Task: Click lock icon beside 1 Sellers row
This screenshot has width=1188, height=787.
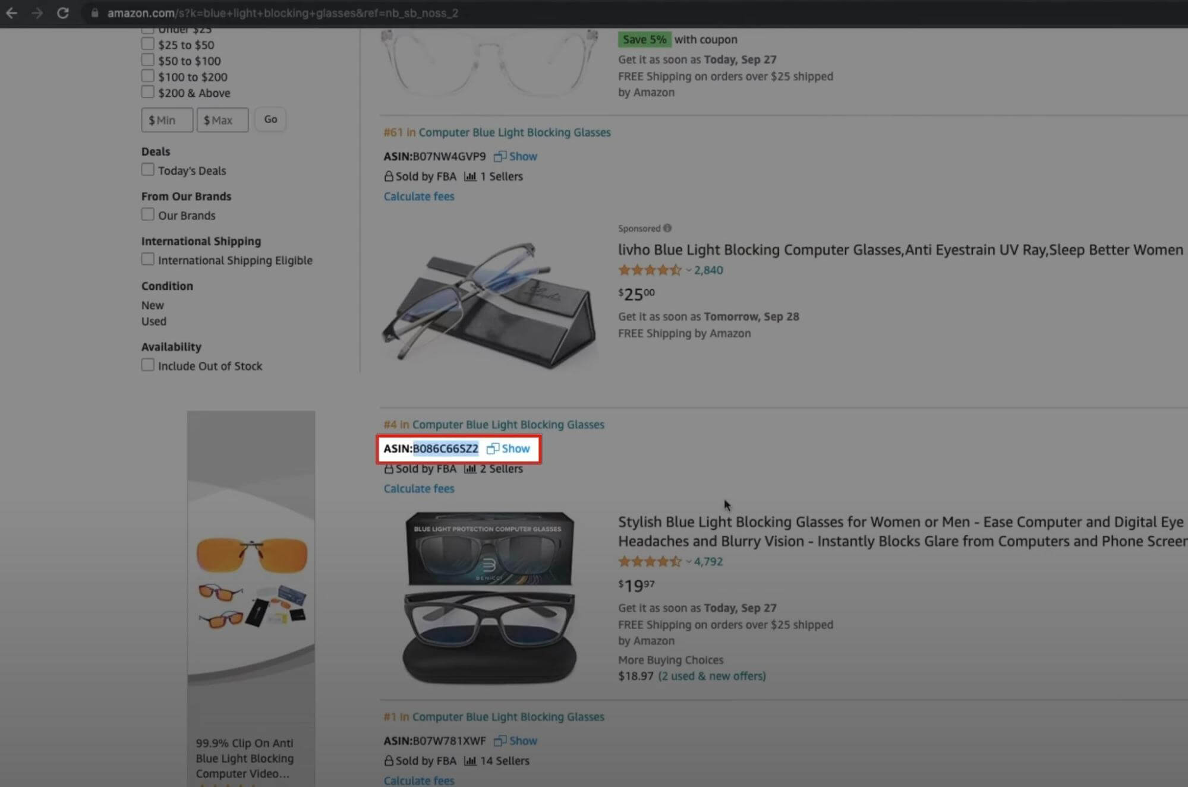Action: pyautogui.click(x=389, y=176)
